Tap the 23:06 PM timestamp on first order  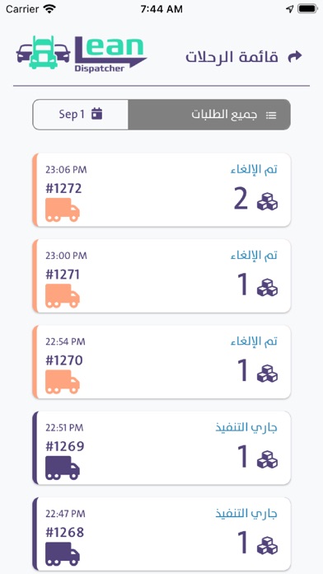tap(66, 170)
